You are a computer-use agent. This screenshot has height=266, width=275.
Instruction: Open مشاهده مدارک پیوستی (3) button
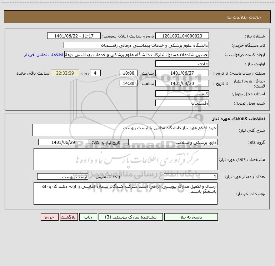tap(131, 217)
